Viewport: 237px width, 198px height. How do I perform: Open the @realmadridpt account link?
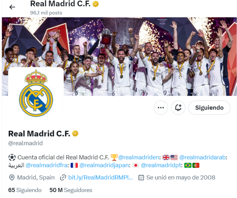161,165
